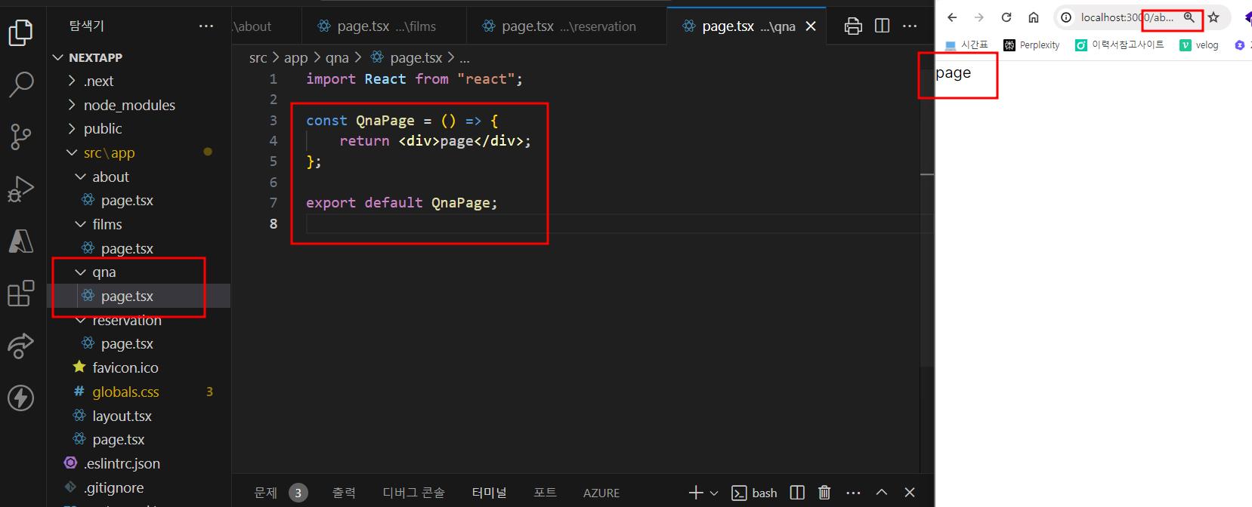Open the 디버그 콘솔 panel tab

point(413,493)
